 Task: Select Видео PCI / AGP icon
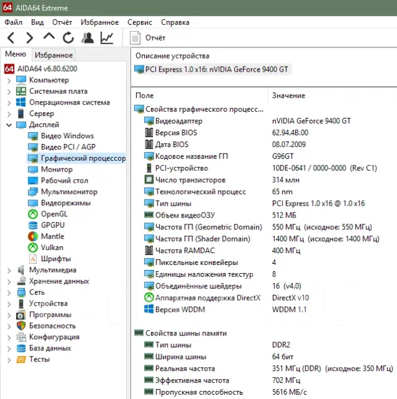(33, 147)
